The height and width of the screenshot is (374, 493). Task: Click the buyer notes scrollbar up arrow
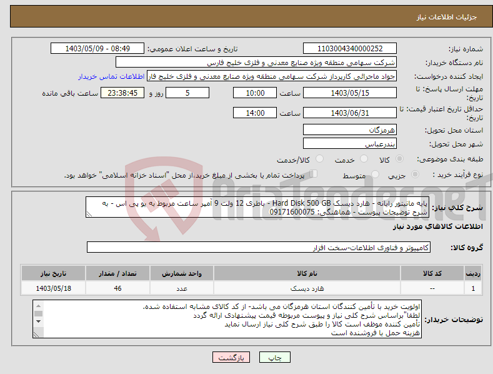[38, 306]
